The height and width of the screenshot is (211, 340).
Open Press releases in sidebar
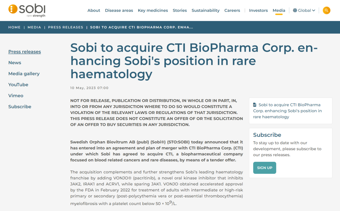tap(25, 52)
